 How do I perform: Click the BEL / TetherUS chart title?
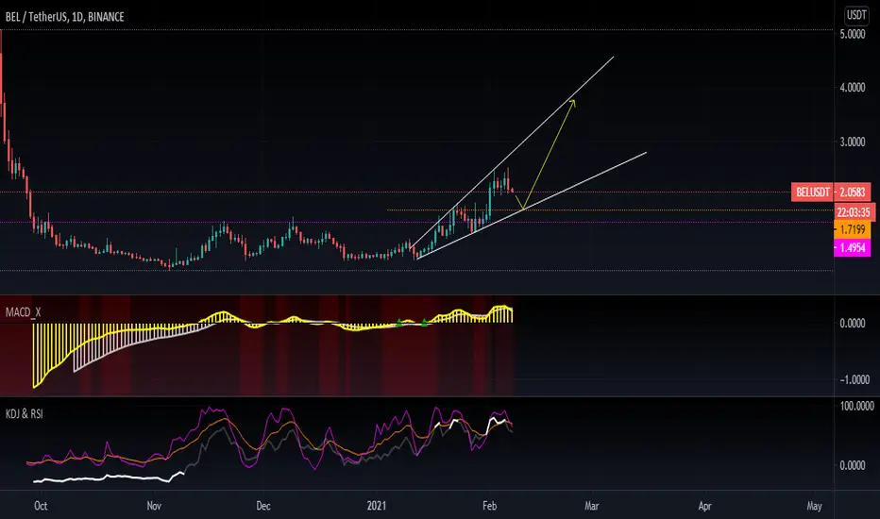[x=64, y=17]
